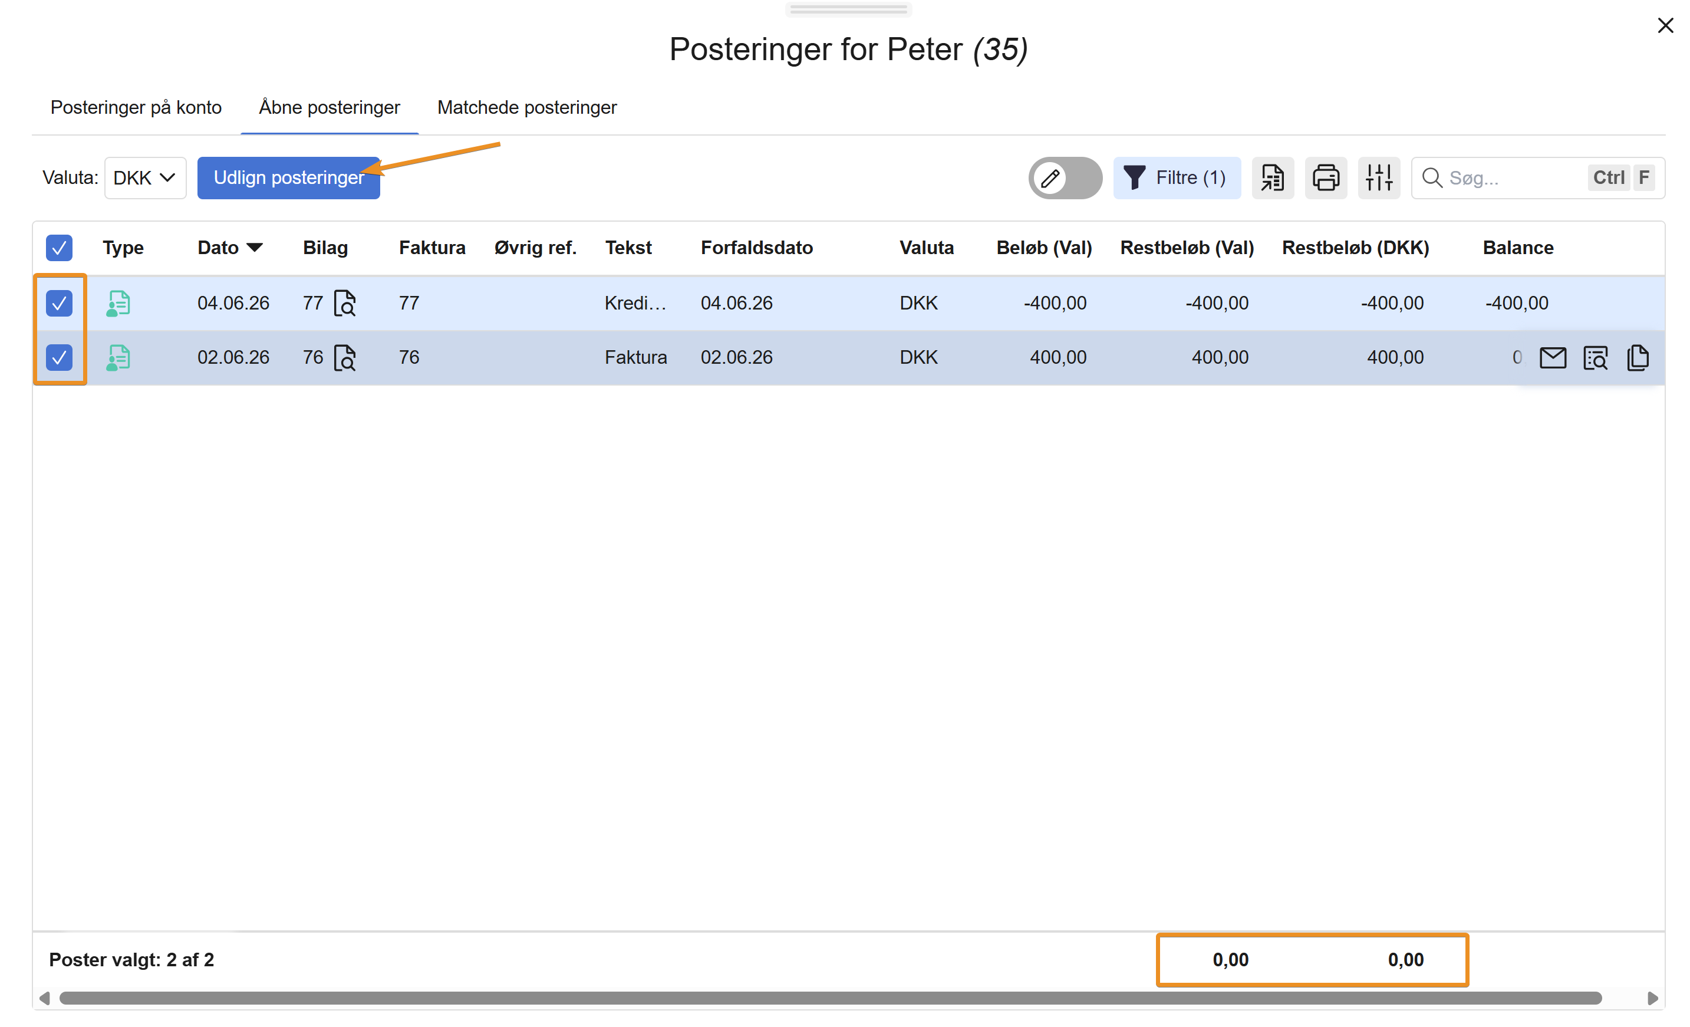Click the copy documents icon in Faktura row
This screenshot has width=1690, height=1027.
coord(1638,357)
